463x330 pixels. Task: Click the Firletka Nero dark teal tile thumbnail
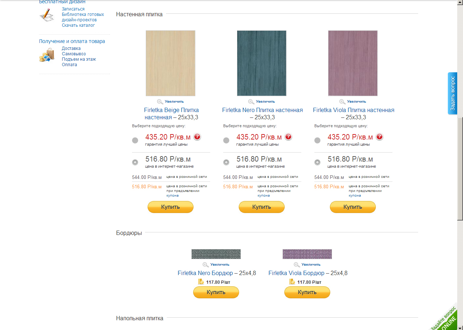coord(262,63)
